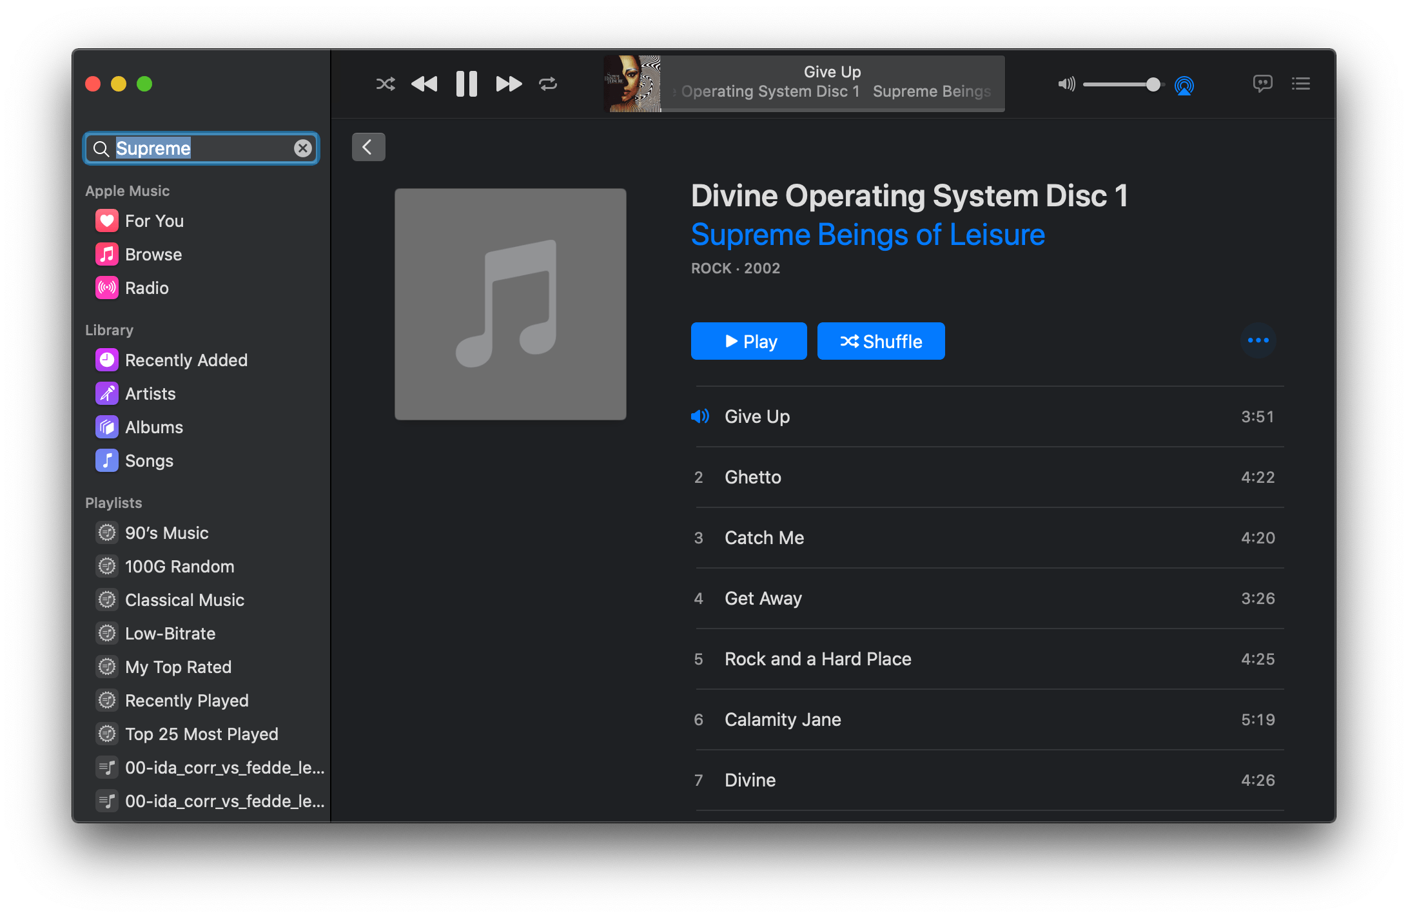
Task: Go back with the navigation chevron
Action: [368, 146]
